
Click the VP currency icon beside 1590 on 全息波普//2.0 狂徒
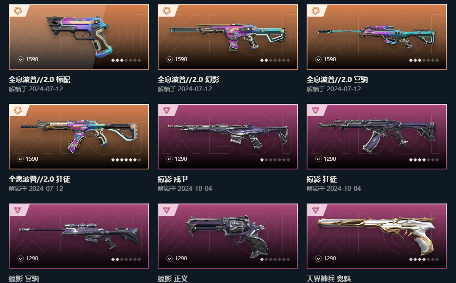(x=21, y=159)
